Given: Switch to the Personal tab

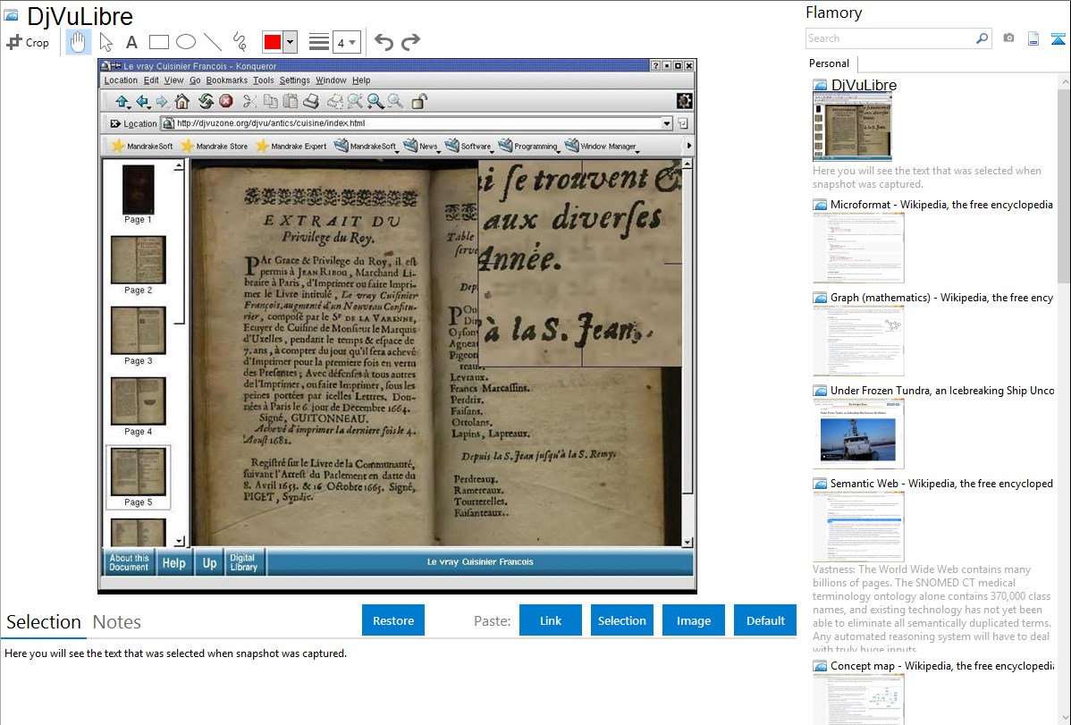Looking at the screenshot, I should click(x=830, y=63).
